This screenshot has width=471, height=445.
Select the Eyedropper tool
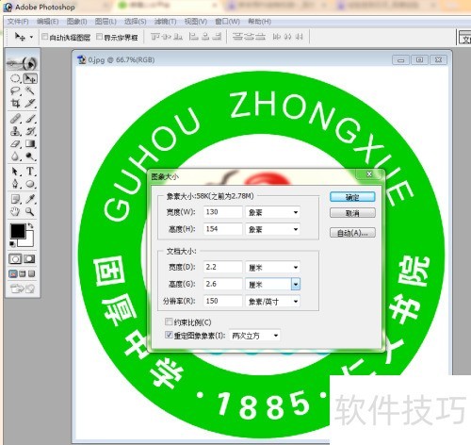(30, 199)
